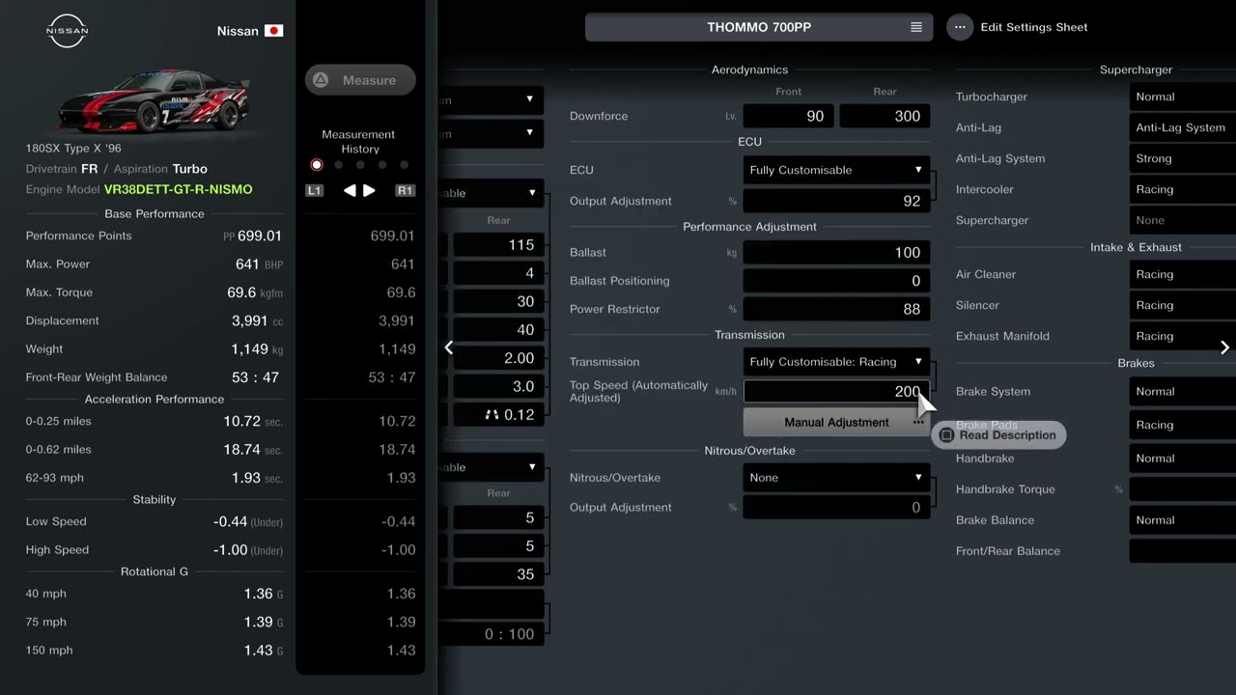Open the Edit Settings Sheet ellipsis menu
This screenshot has width=1236, height=695.
960,27
